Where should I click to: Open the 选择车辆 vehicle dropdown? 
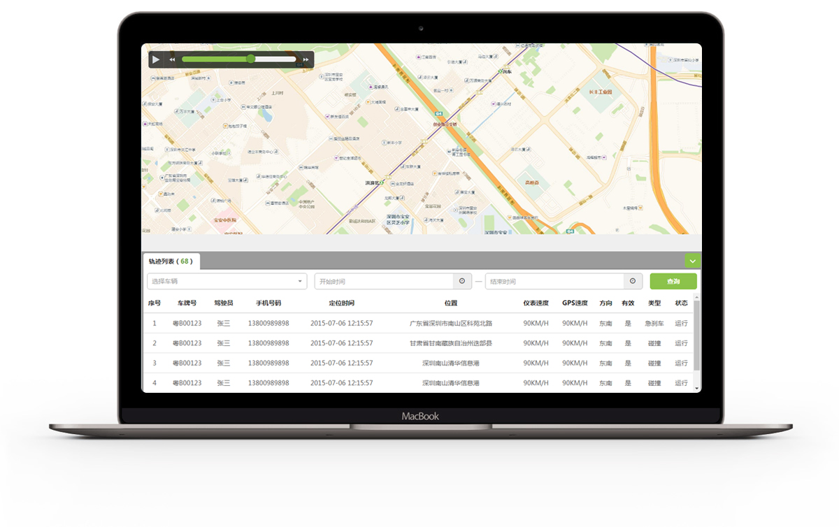coord(227,281)
